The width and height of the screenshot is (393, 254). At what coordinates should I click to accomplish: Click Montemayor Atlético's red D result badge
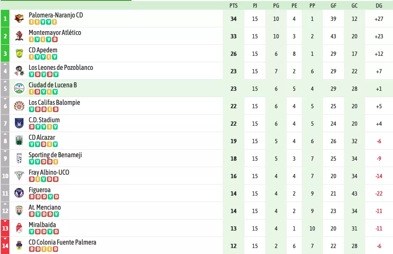[x=55, y=40]
